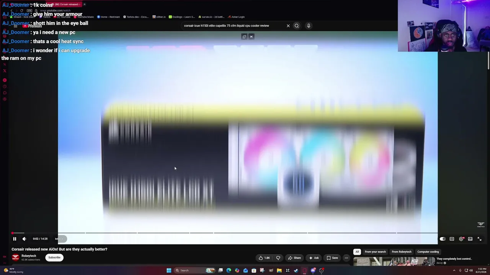Open tray volume control
This screenshot has width=490, height=275.
pyautogui.click(x=470, y=270)
